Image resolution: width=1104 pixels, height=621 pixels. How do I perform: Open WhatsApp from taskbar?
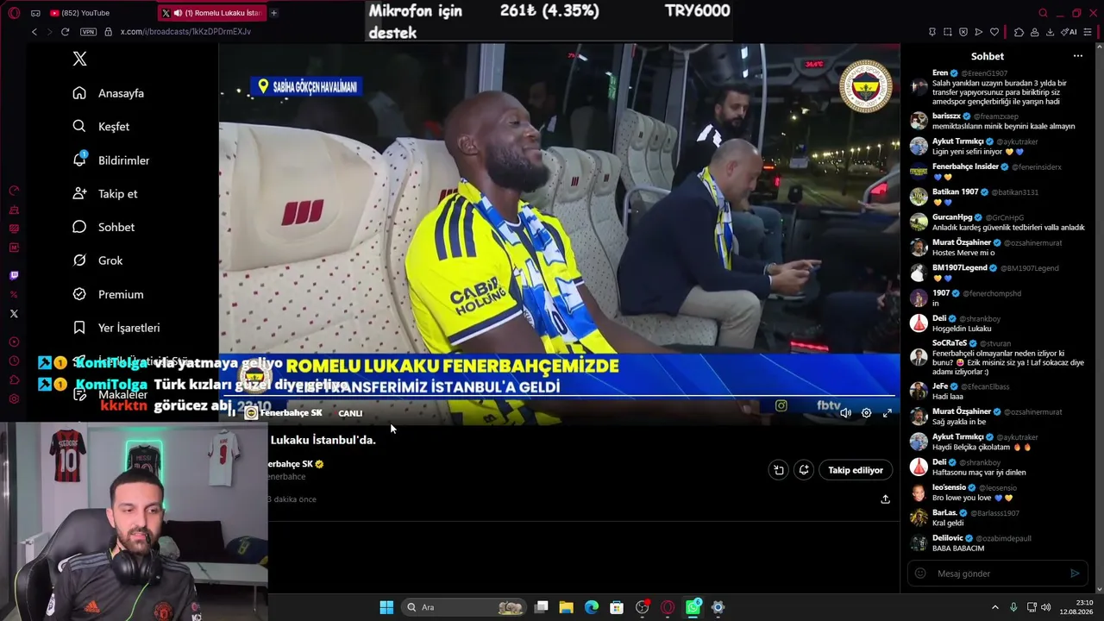click(x=693, y=607)
